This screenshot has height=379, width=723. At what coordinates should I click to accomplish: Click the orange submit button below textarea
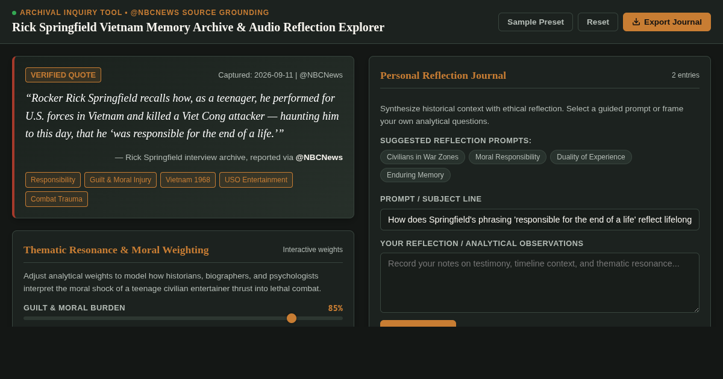(x=418, y=324)
